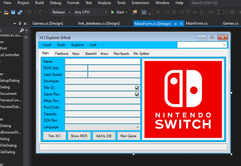Viewport: 241px width, 166px height.
Task: Click the Align to Grid icon
Action: click(x=158, y=12)
